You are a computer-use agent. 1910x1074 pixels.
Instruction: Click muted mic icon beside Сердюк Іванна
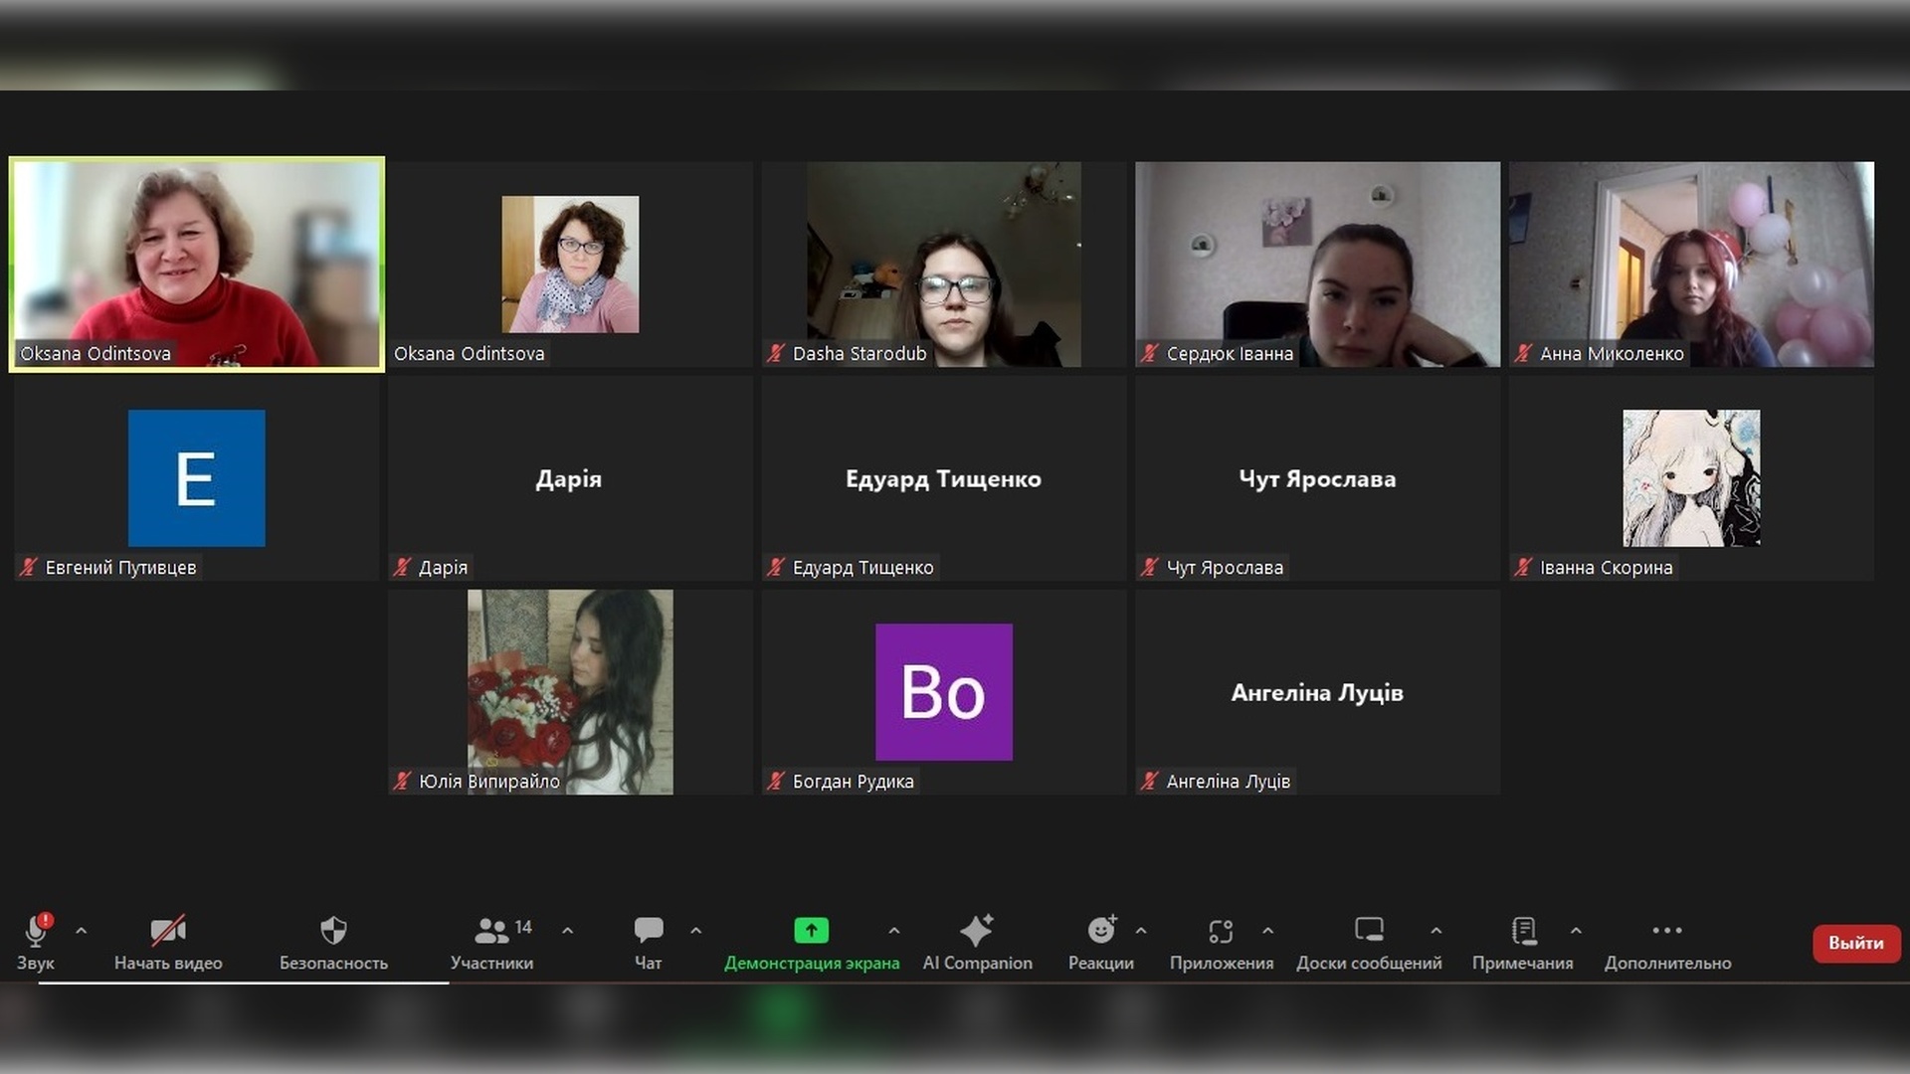[1151, 353]
